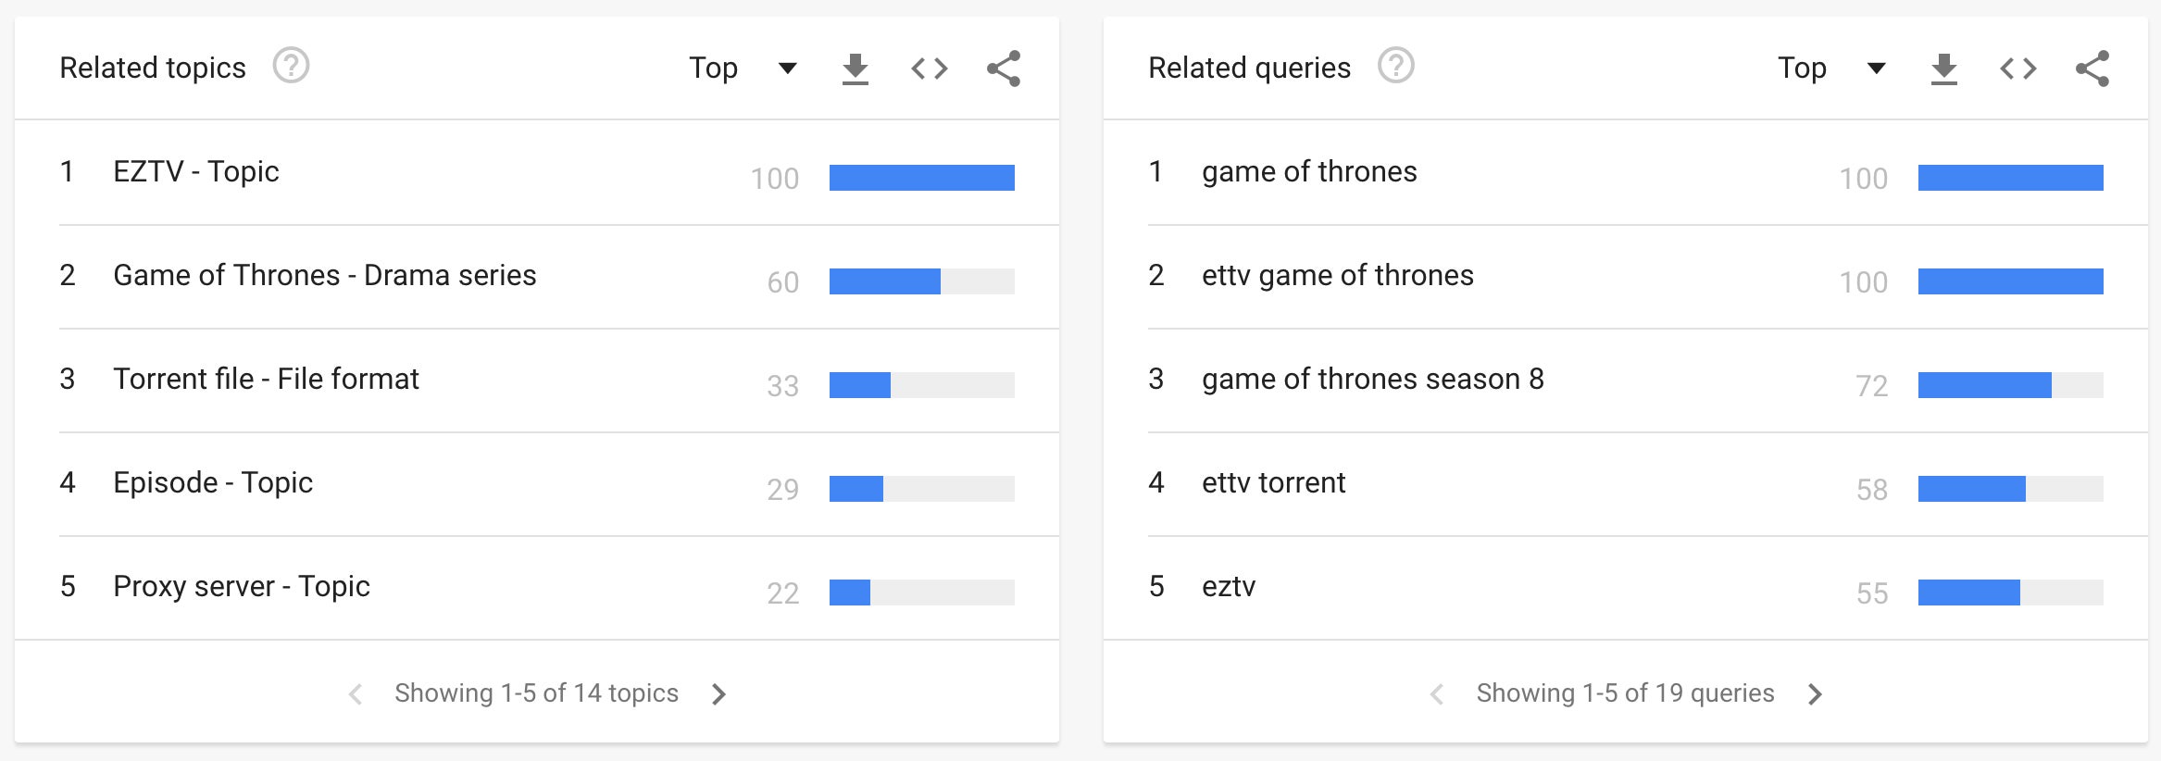This screenshot has width=2161, height=761.
Task: Open embed code for Related queries
Action: (x=2017, y=69)
